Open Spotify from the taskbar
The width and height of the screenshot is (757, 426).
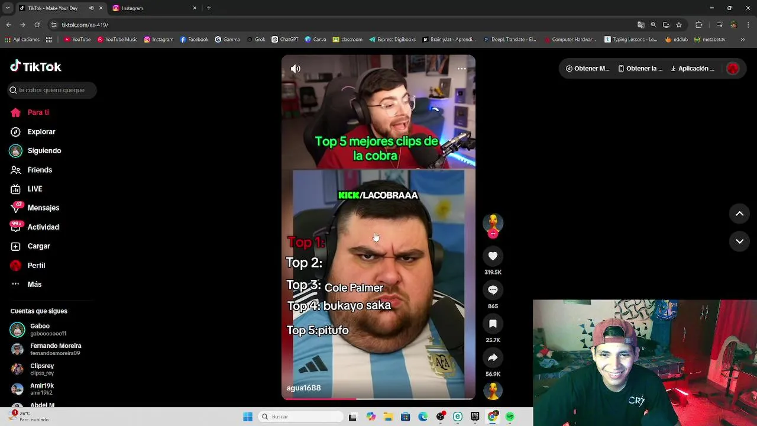[x=510, y=417]
